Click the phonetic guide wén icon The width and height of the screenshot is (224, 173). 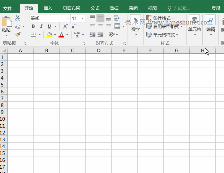point(77,35)
